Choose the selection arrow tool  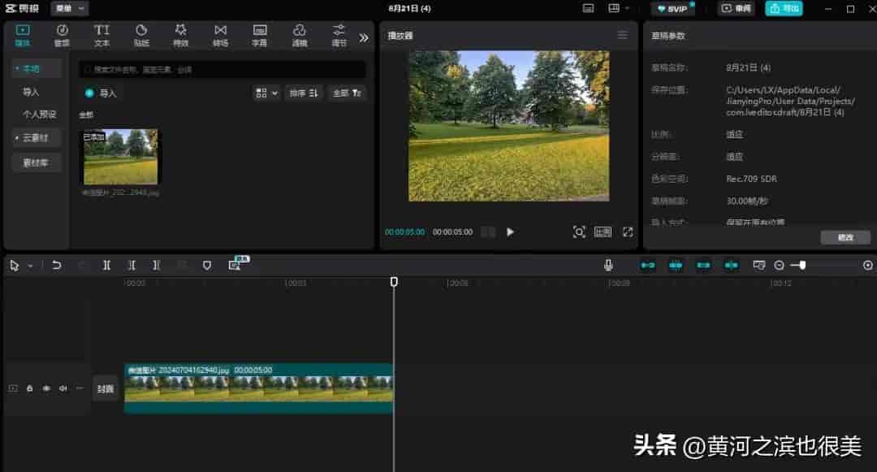(x=15, y=266)
